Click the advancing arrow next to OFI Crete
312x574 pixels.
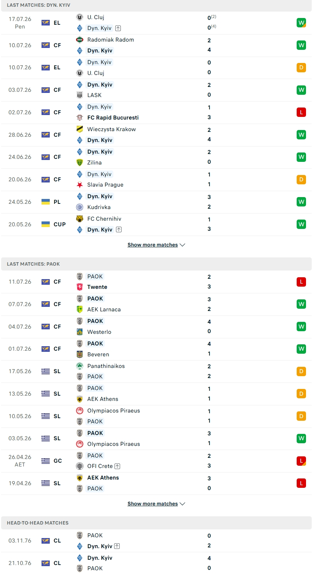coord(117,466)
